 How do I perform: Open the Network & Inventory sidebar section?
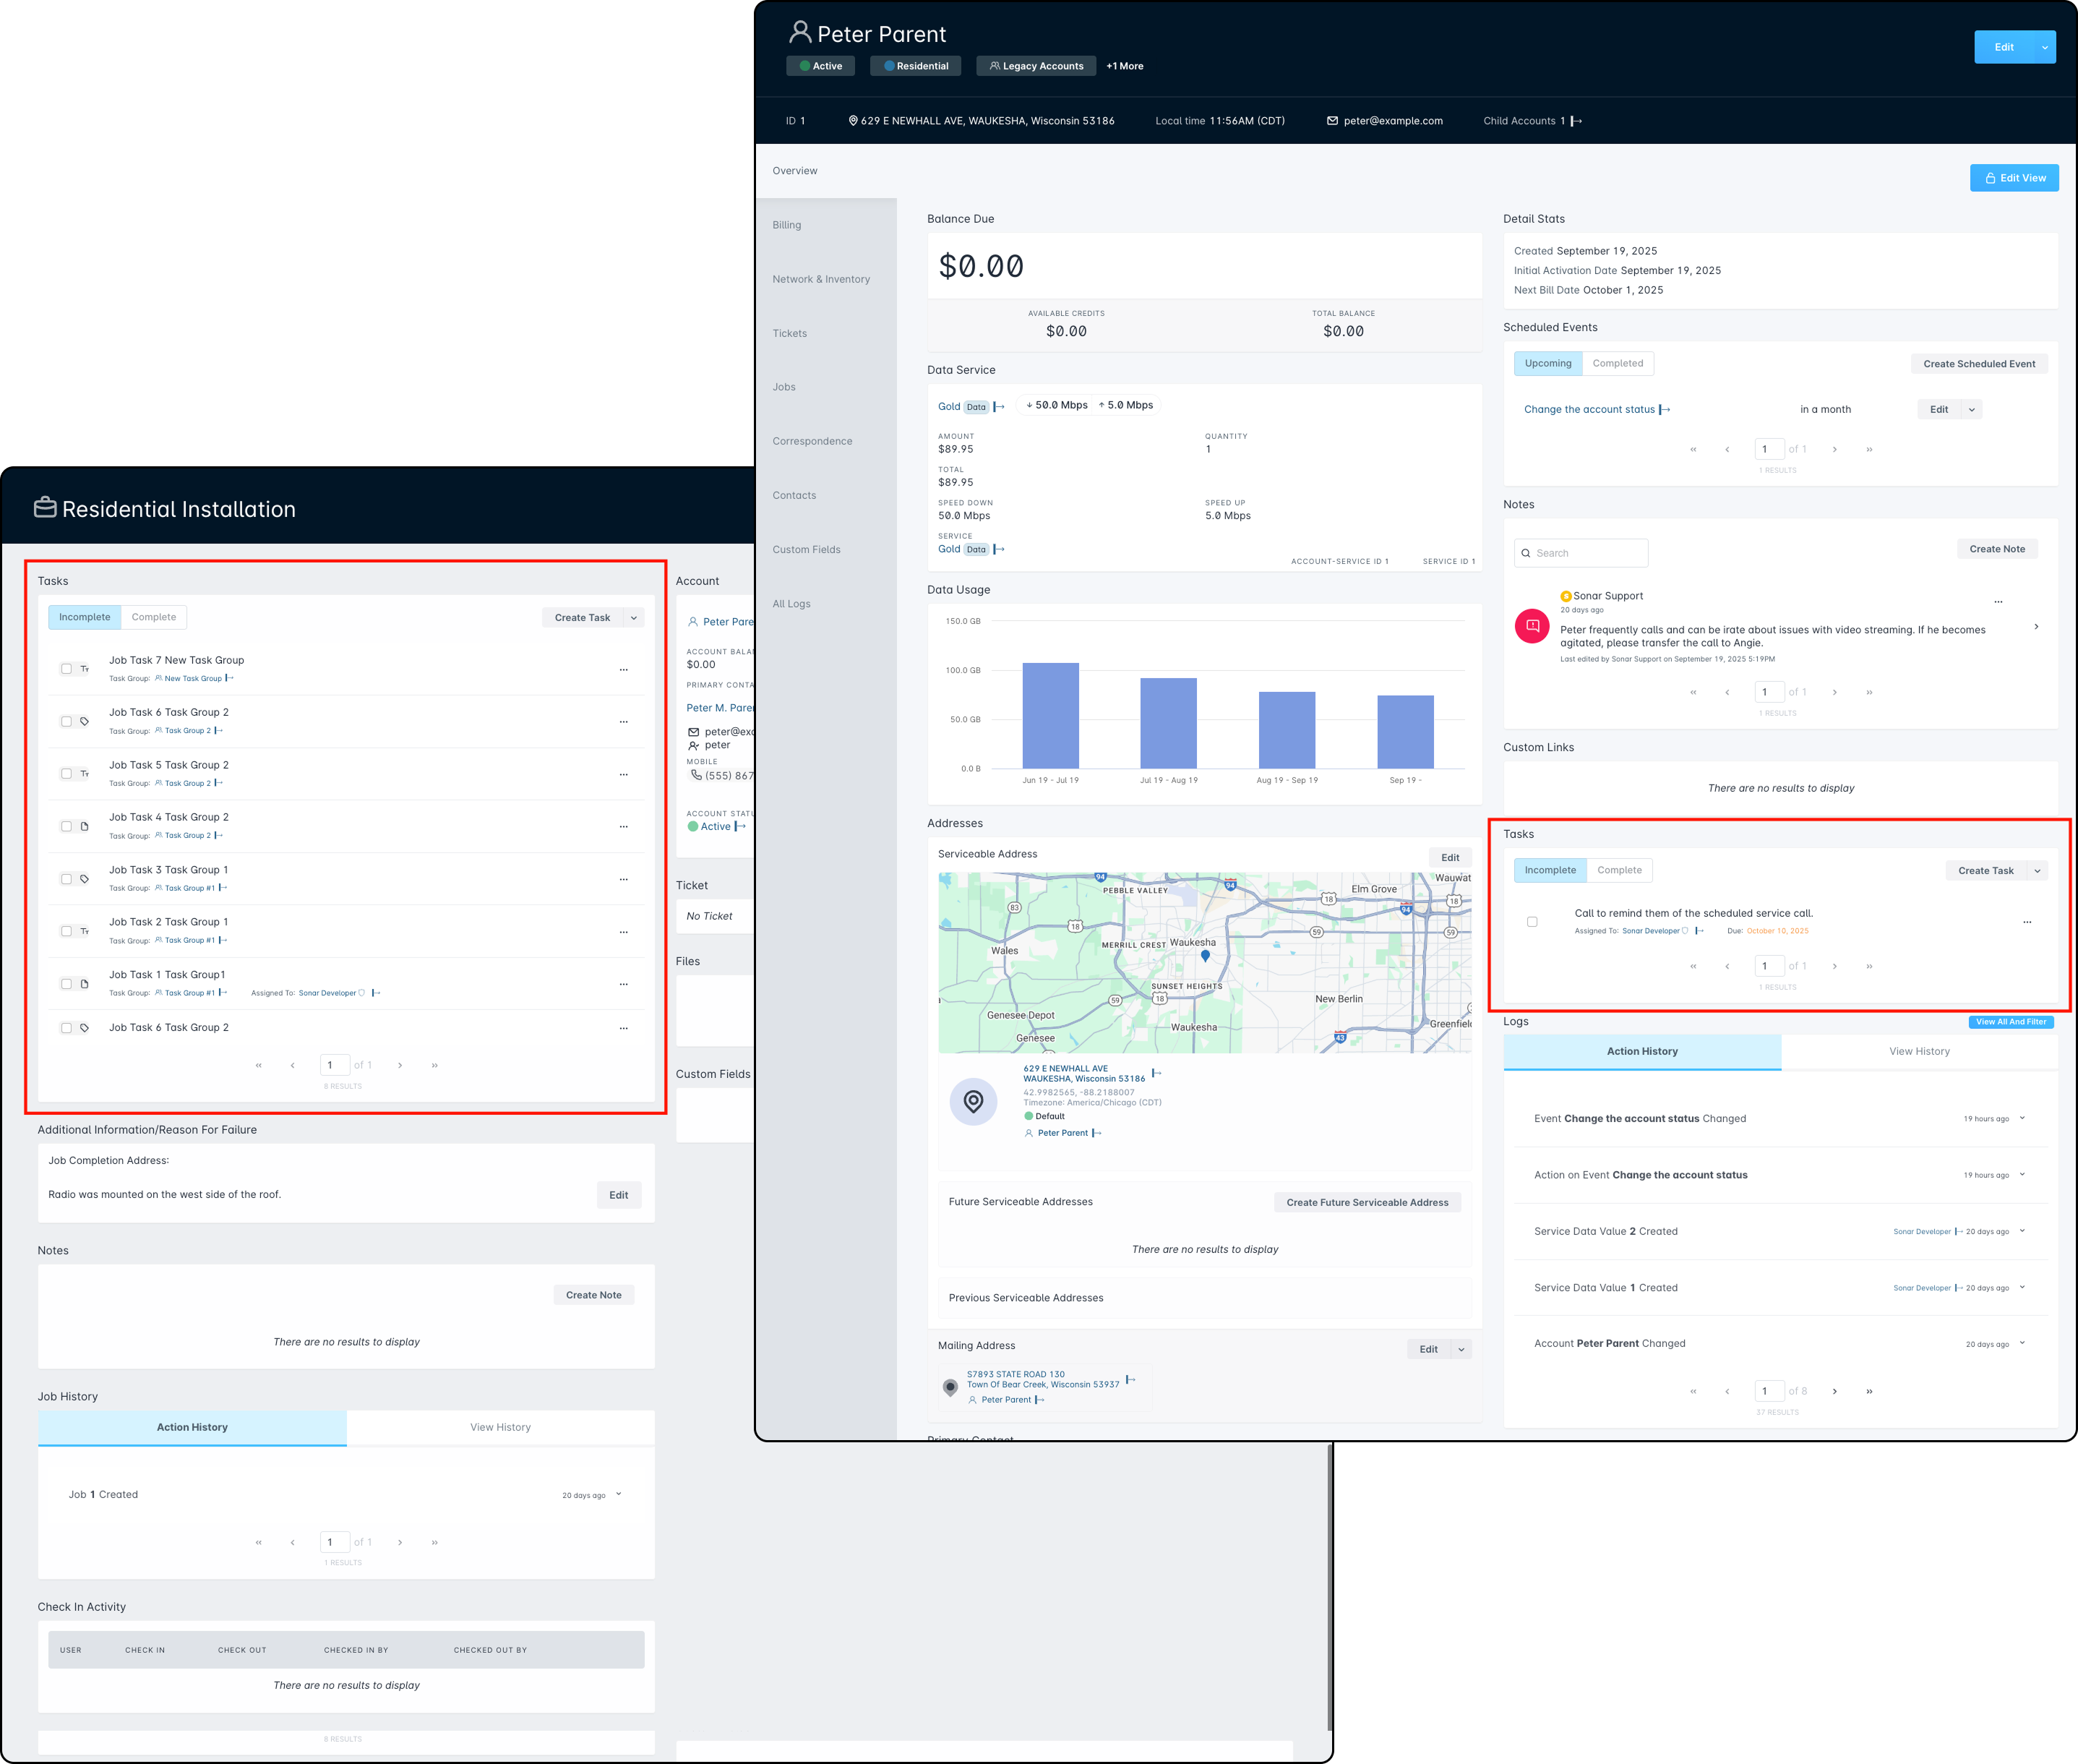pos(820,279)
